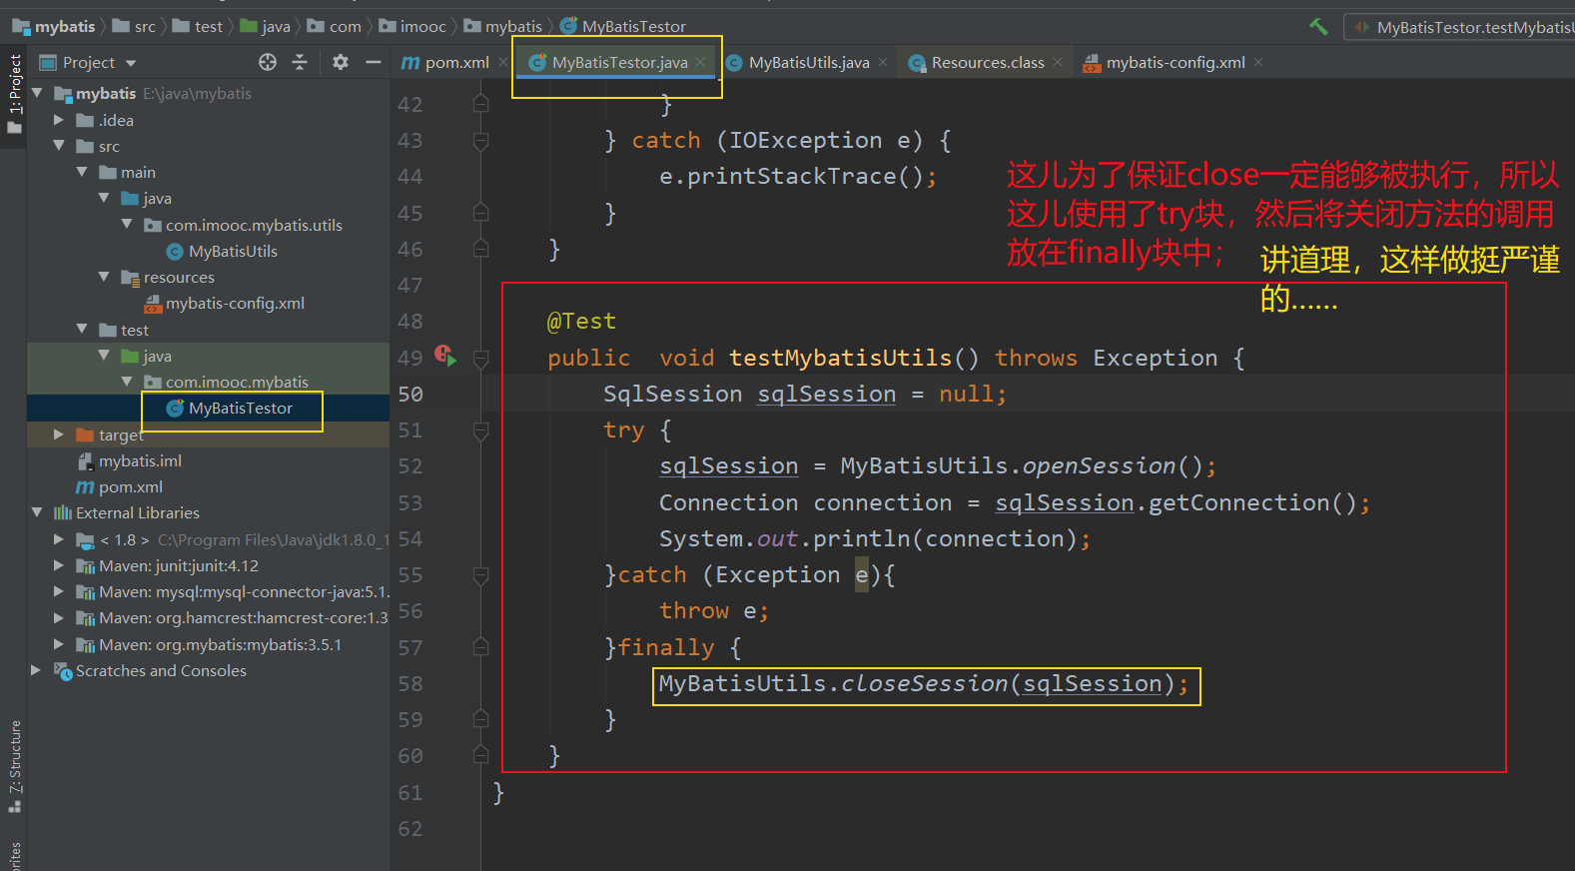Image resolution: width=1575 pixels, height=871 pixels.
Task: Expand the target folder
Action: (59, 435)
